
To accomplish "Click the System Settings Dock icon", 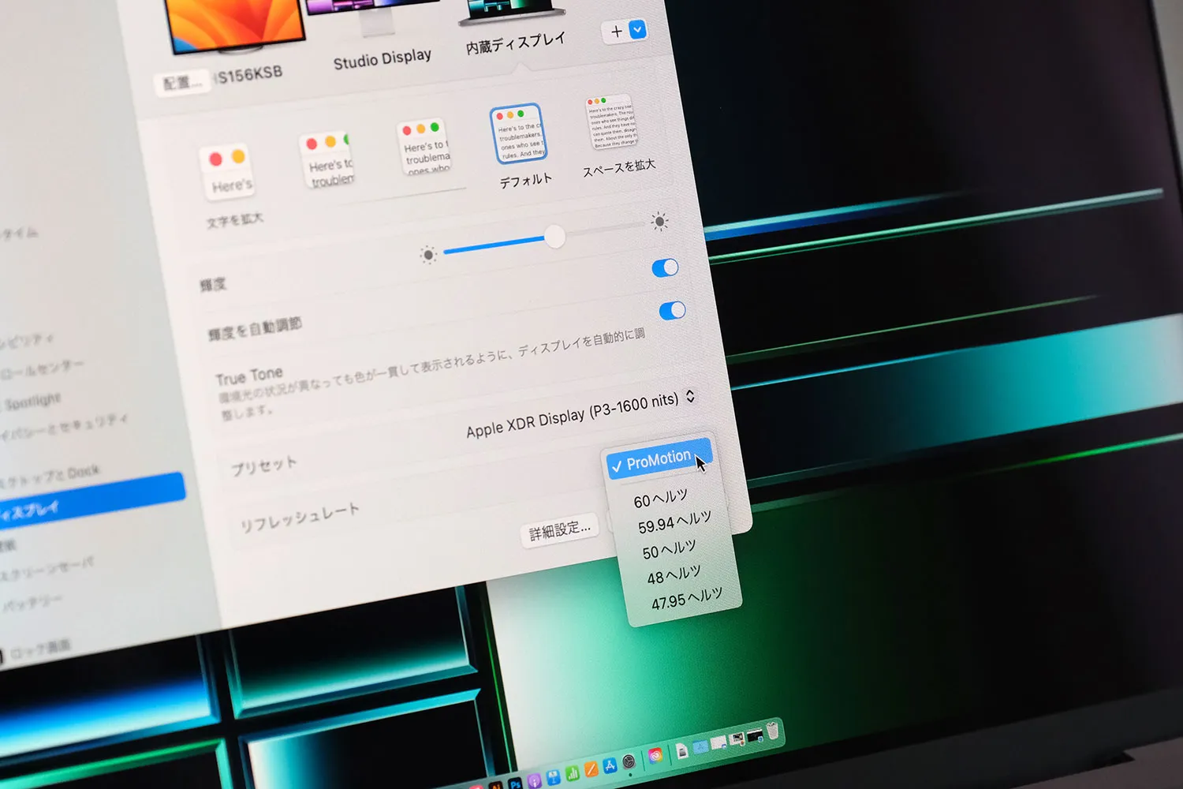I will click(629, 761).
